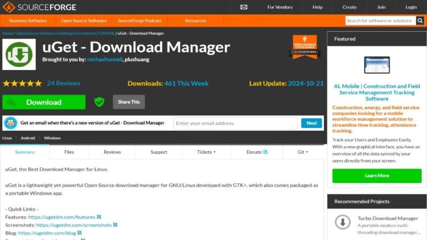Click the Open Source Excellence badge

point(305,47)
